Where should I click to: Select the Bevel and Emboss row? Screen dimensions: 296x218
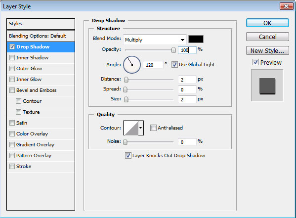[41, 90]
